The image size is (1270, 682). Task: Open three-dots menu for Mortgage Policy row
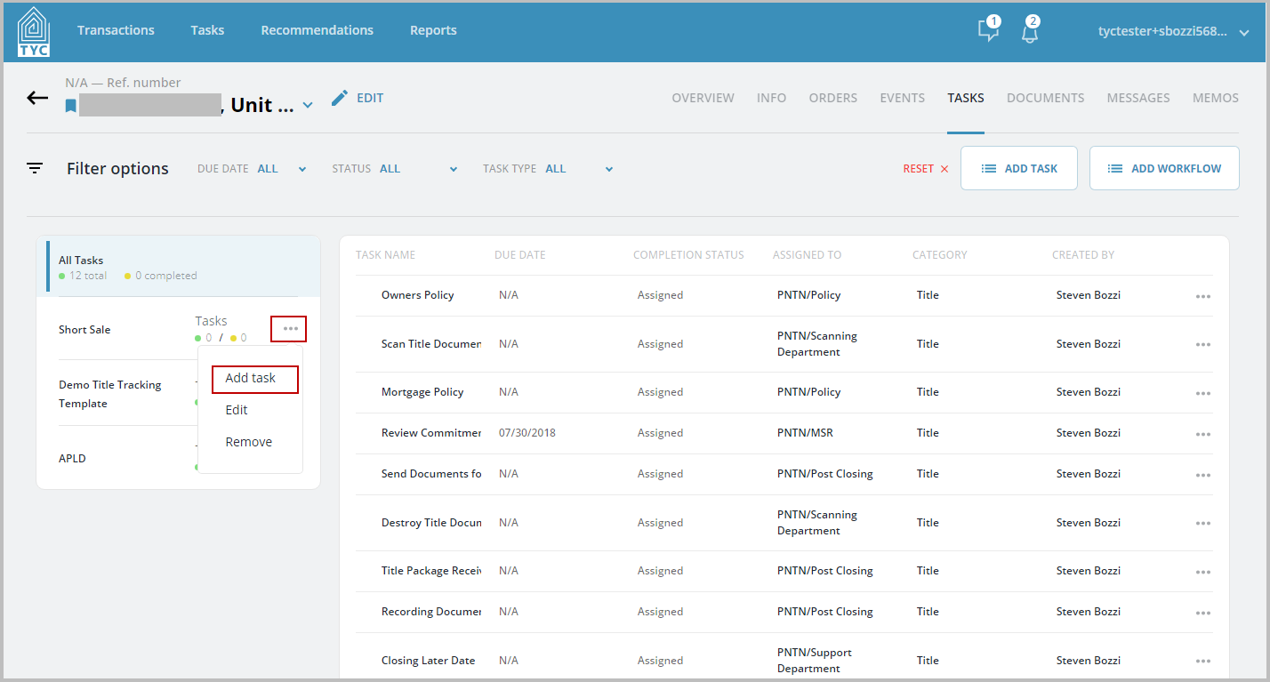coord(1203,393)
